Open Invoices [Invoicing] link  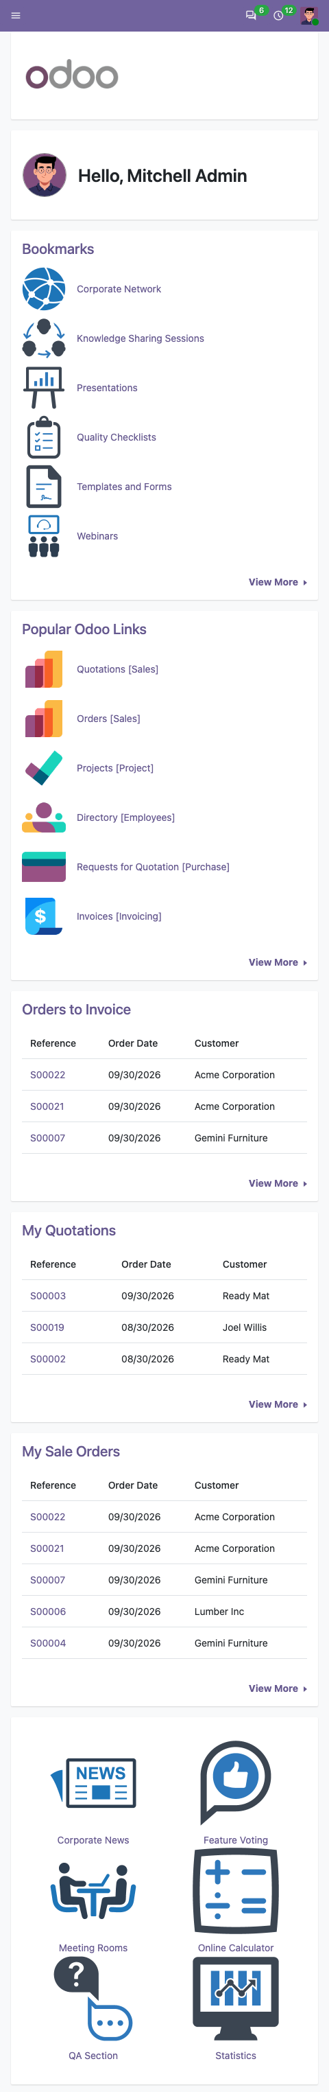(x=119, y=917)
